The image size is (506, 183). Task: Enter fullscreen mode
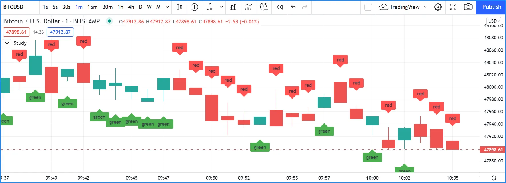(453, 7)
